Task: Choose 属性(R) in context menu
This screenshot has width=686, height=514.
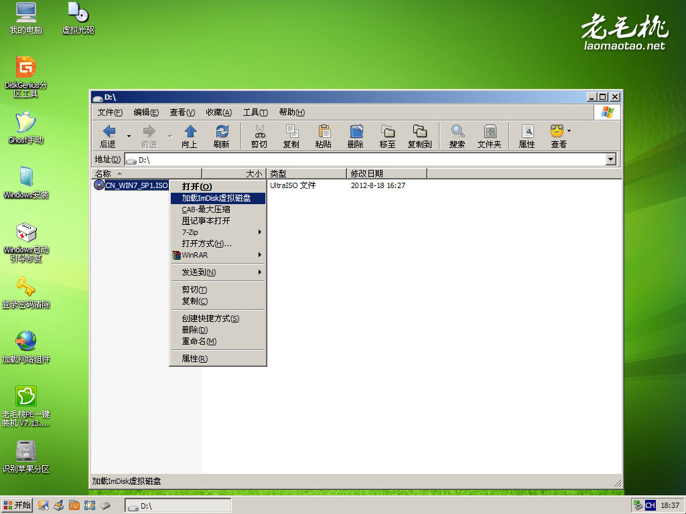Action: pos(218,359)
